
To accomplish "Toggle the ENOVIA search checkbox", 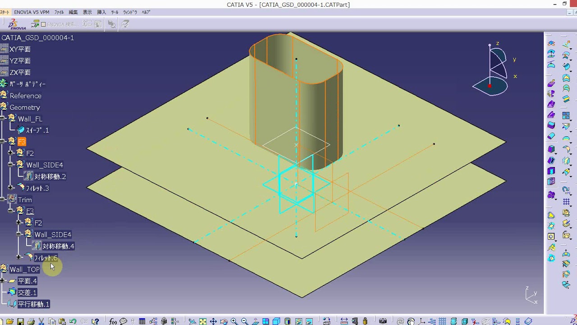I will (x=44, y=24).
